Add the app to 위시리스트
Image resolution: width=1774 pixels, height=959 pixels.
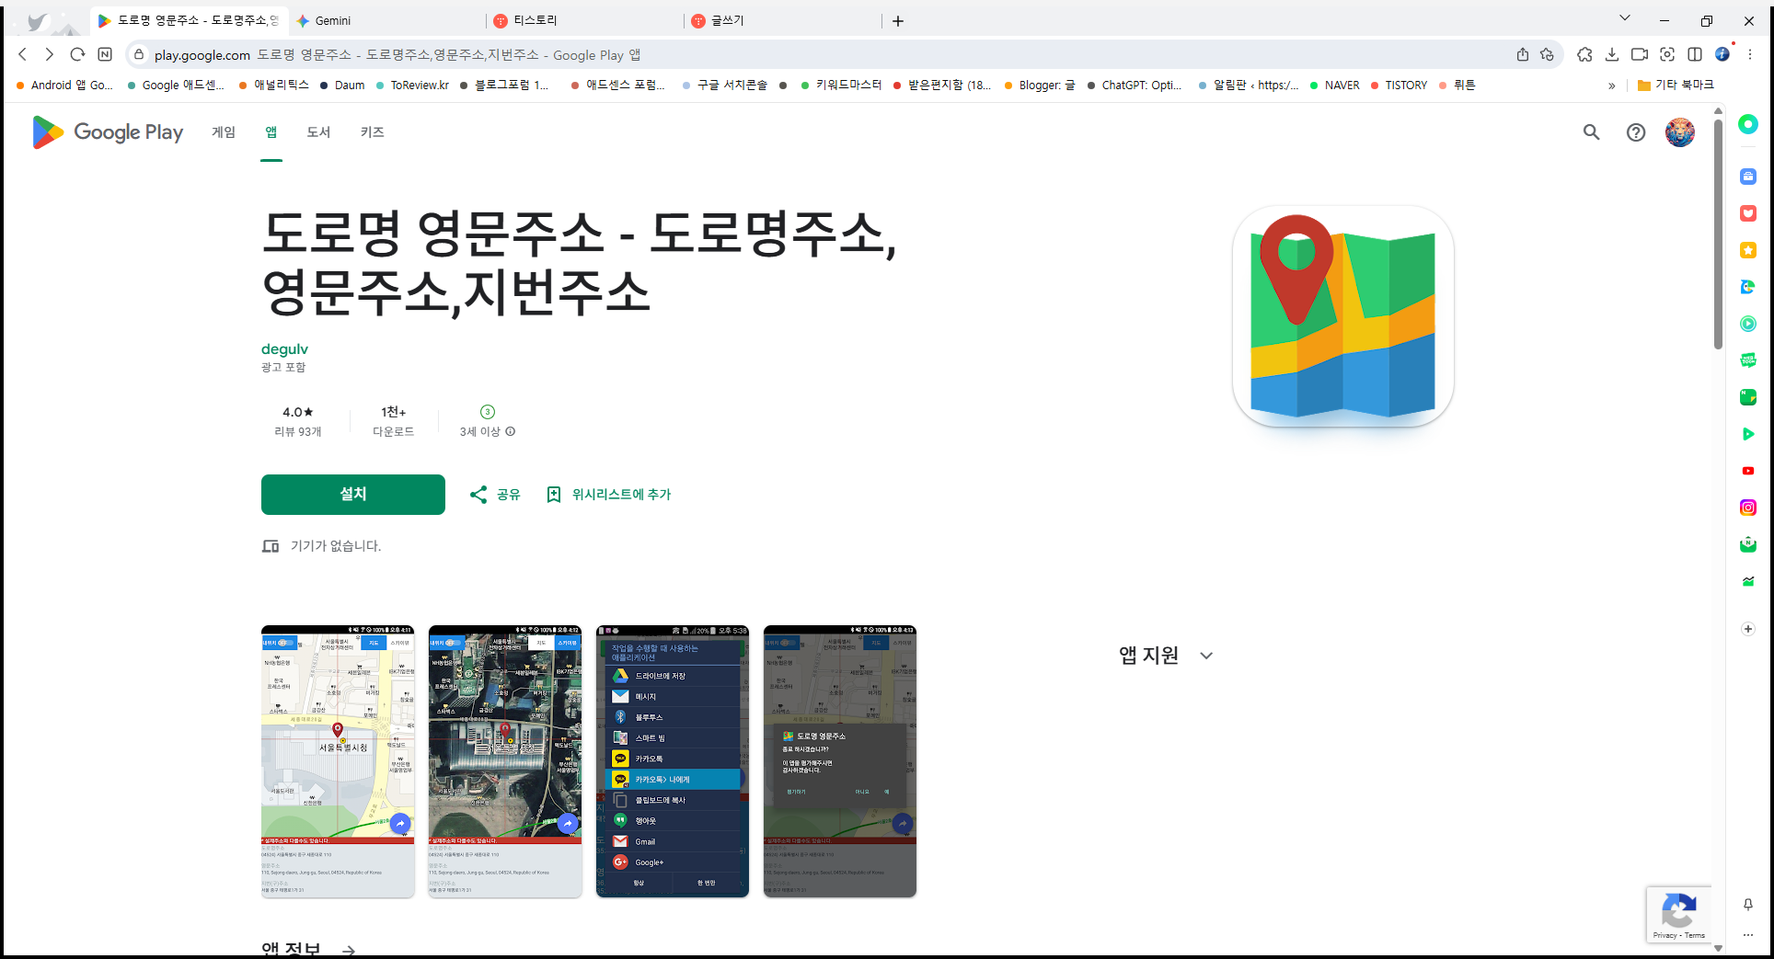[619, 494]
